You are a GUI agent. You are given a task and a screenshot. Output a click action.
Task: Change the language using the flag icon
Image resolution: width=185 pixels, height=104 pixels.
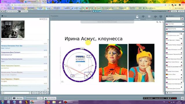point(169,11)
